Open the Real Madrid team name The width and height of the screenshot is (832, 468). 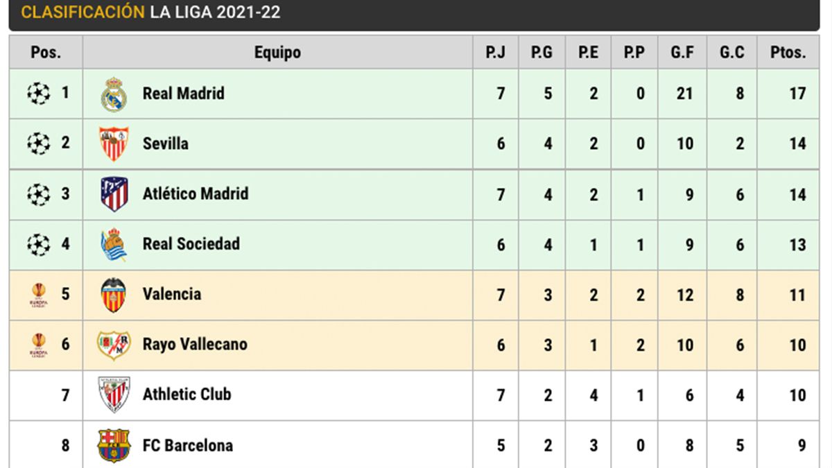click(x=183, y=94)
